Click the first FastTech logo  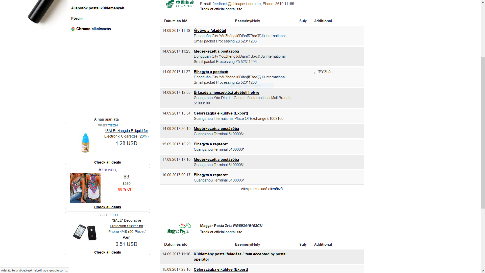[x=108, y=125]
